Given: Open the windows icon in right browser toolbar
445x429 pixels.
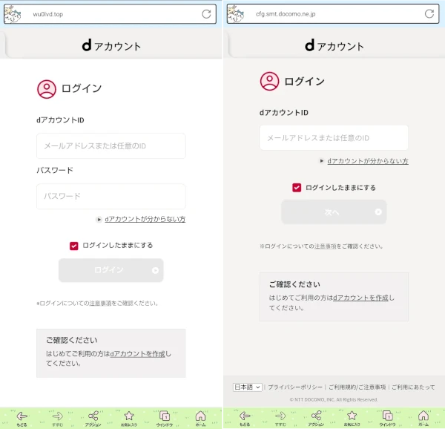Looking at the screenshot, I should coord(387,416).
